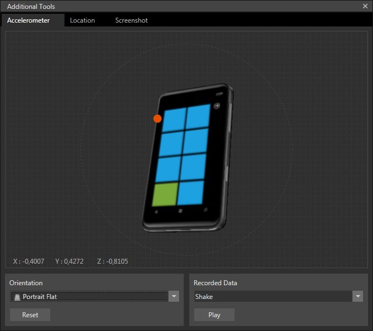This screenshot has width=373, height=331.
Task: Expand the Recorded Data dropdown arrow
Action: coord(358,296)
